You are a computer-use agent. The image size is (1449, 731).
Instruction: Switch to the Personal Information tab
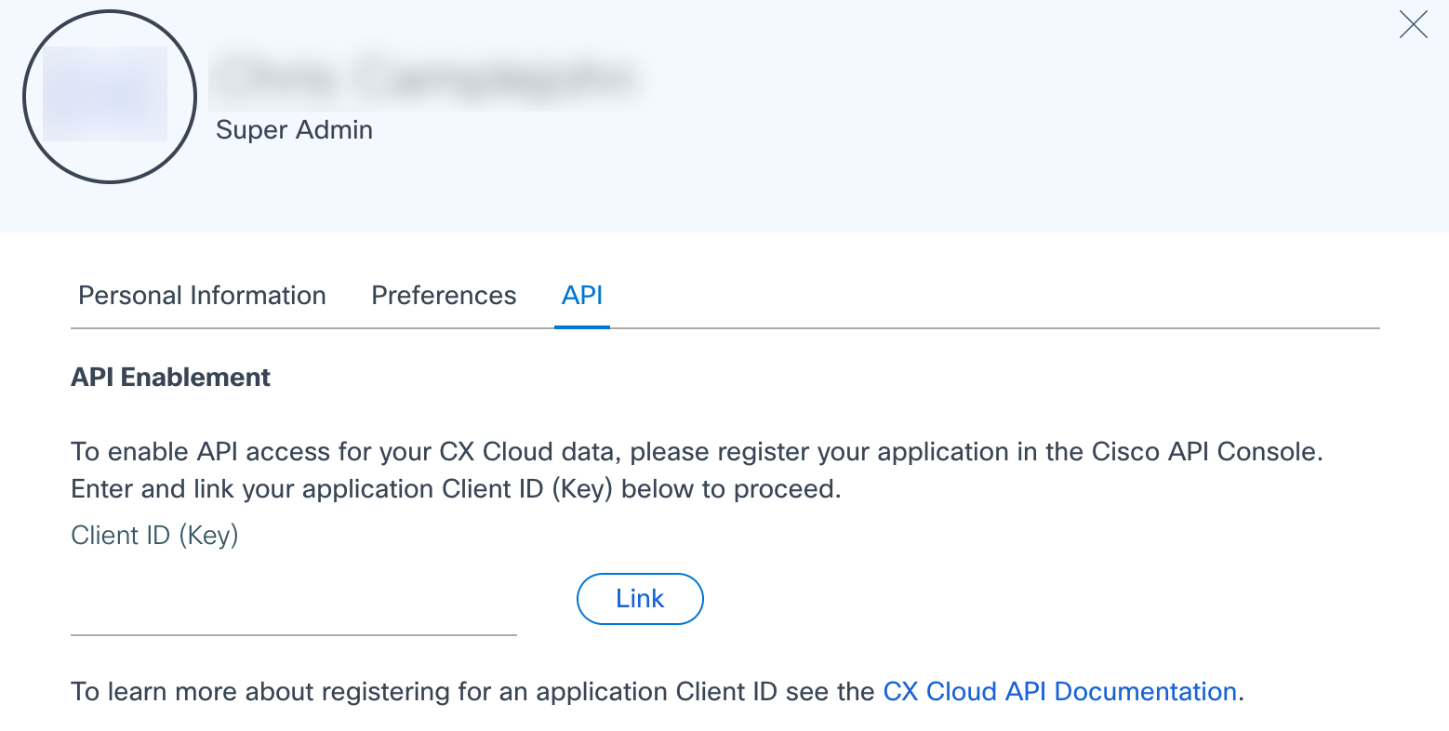[201, 295]
